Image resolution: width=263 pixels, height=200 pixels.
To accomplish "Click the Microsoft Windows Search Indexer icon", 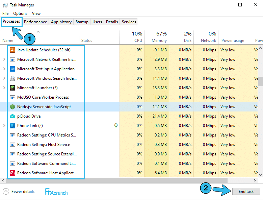I will click(12, 78).
